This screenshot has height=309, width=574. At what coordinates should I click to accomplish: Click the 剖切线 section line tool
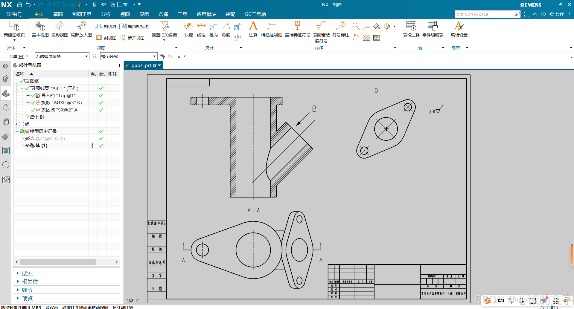[x=106, y=27]
